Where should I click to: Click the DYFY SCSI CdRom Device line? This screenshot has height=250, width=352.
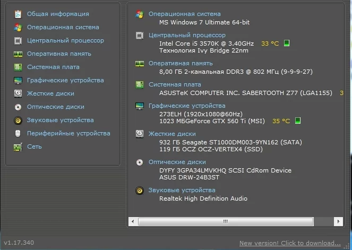click(x=225, y=170)
